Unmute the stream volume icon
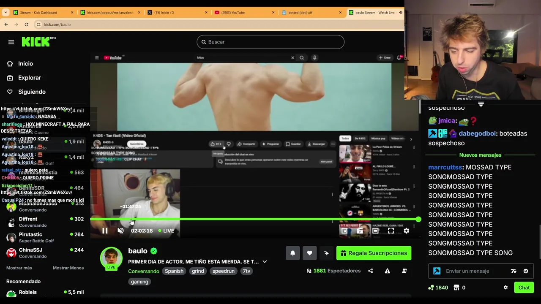Viewport: 541px width, 304px height. (120, 231)
